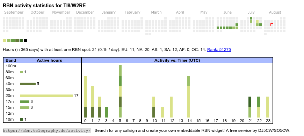
Task: Click the June month label
Action: [x=227, y=13]
